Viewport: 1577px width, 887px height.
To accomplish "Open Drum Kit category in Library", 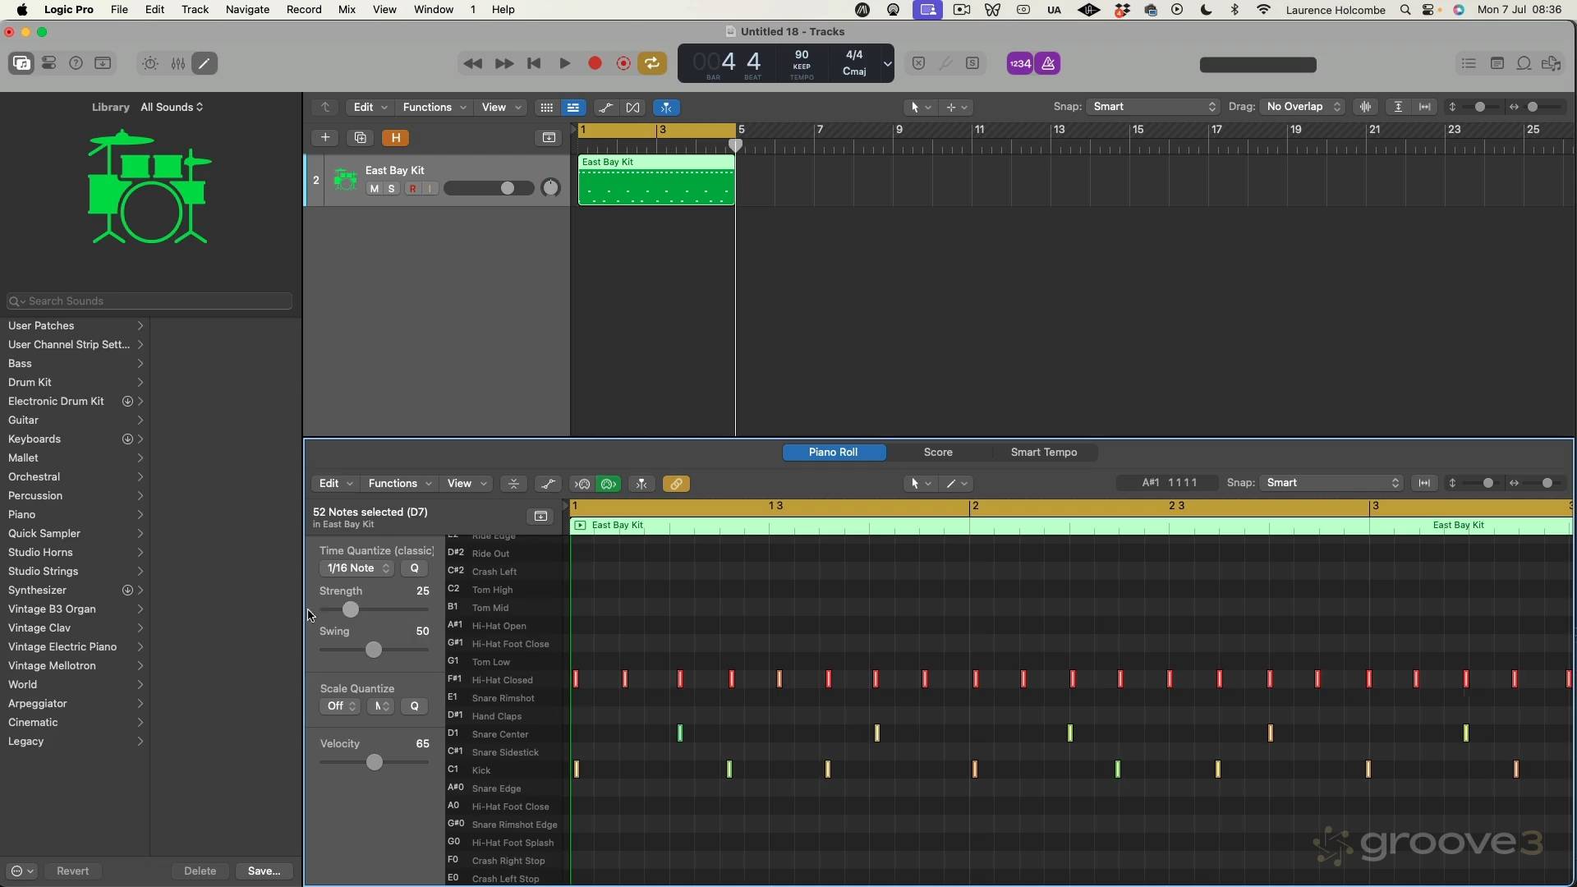I will [x=75, y=383].
